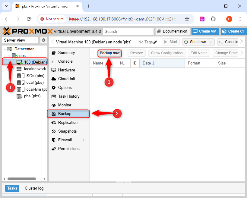The image size is (247, 198).
Task: Click the tree panel horizontal scrollbar
Action: coord(22,179)
